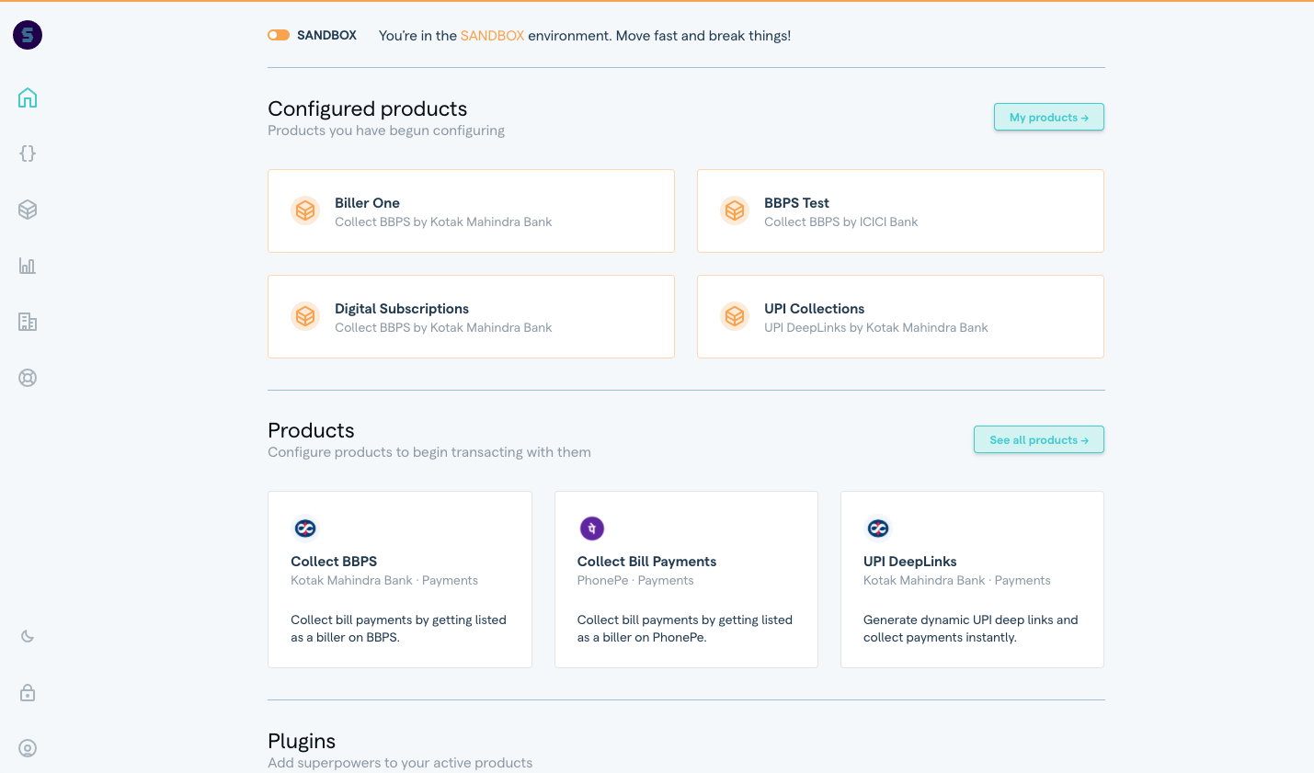
Task: Open the Biller One configured product
Action: click(x=471, y=210)
